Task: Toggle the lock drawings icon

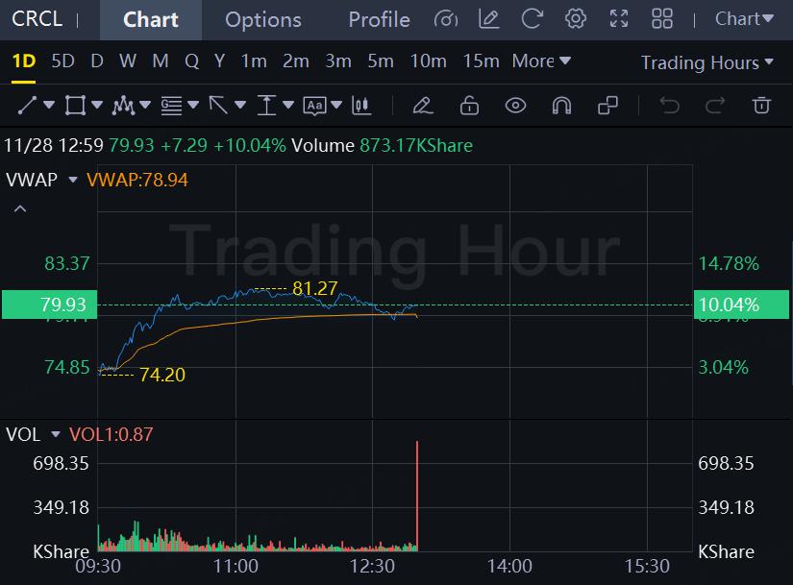Action: 469,105
